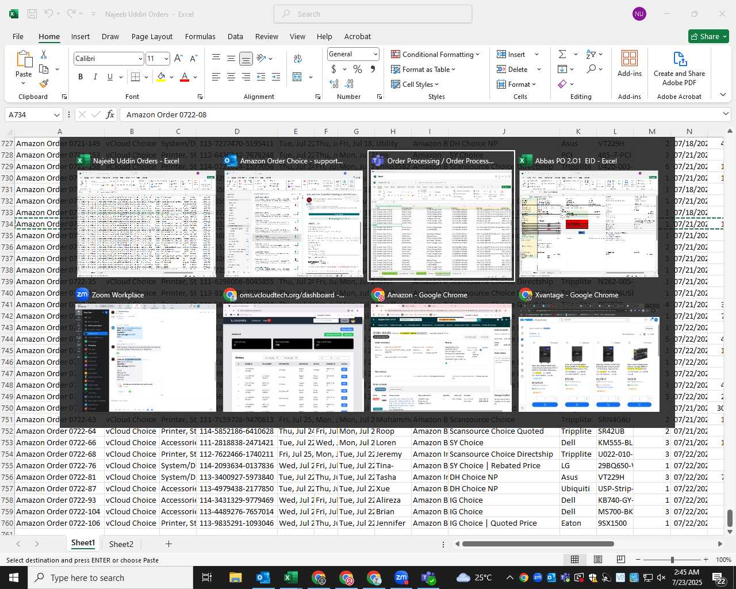Toggle Center horizontal alignment
736x589 pixels.
click(231, 77)
